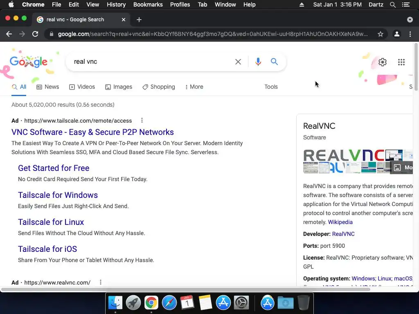419x314 pixels.
Task: Switch to the Images tab
Action: (x=119, y=87)
